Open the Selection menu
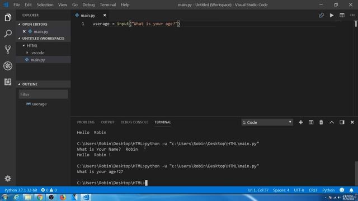This screenshot has height=201, width=358. click(x=45, y=4)
